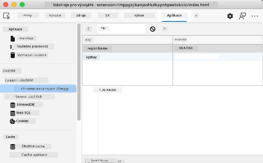Viewport: 263px width, 163px height.
Task: Show more tabs with the chevron
Action: (196, 16)
